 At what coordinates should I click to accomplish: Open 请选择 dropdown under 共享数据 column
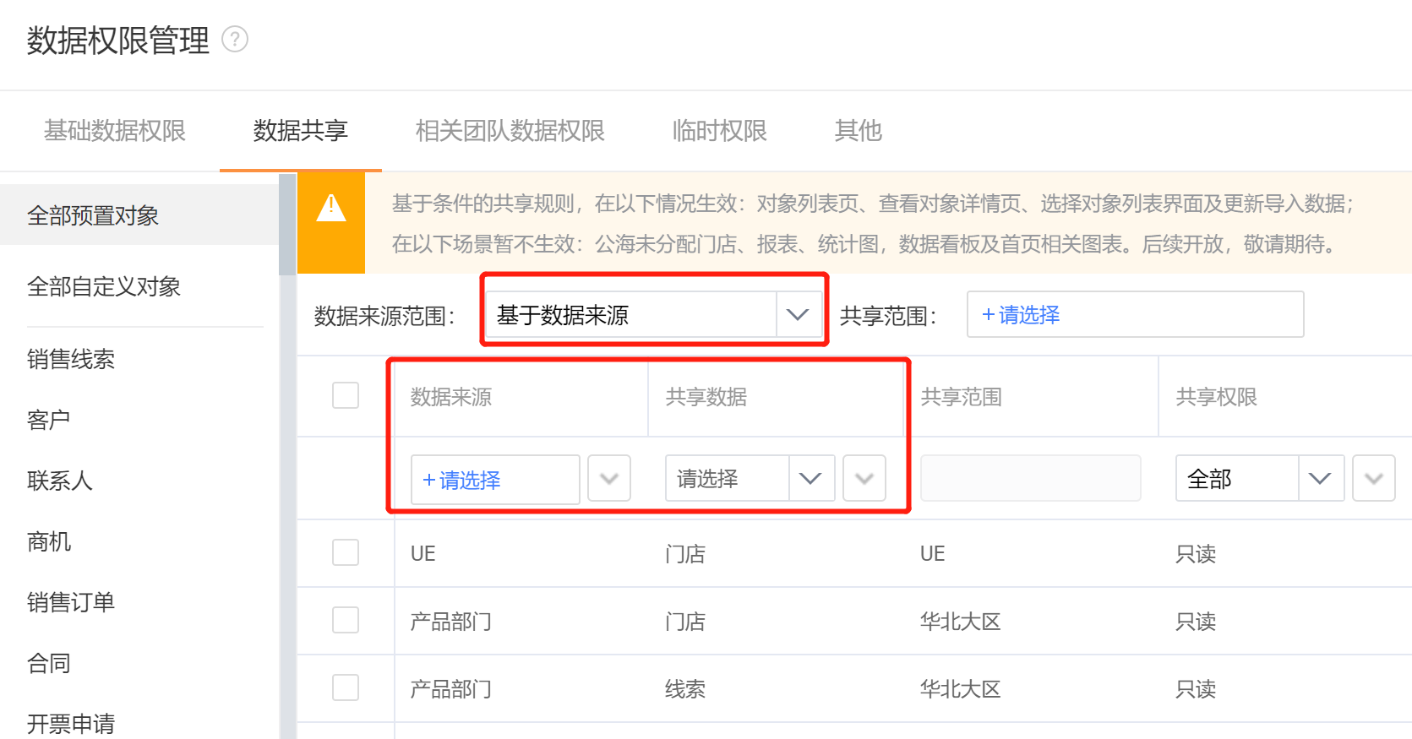point(750,478)
